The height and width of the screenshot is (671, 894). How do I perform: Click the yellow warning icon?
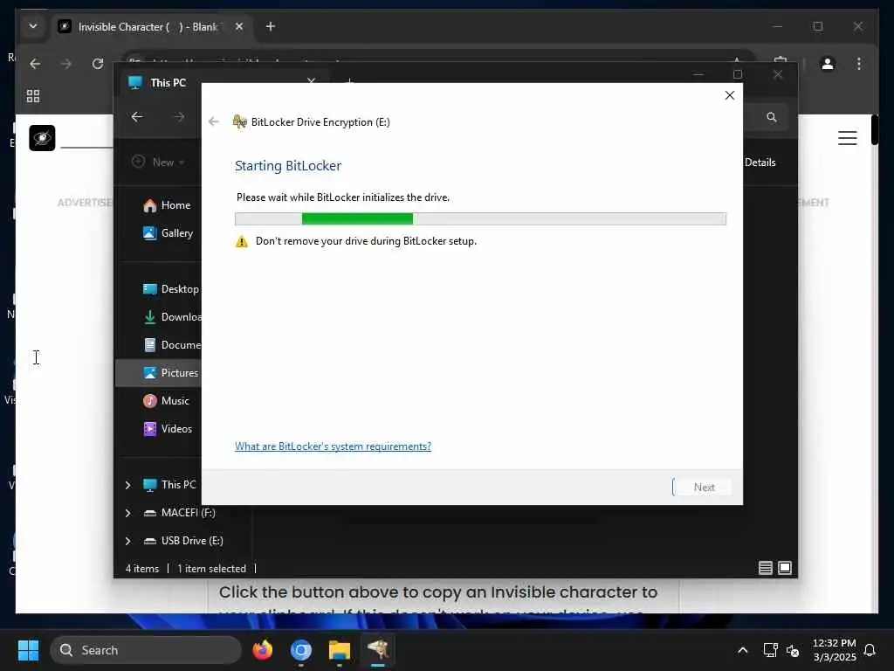tap(242, 241)
